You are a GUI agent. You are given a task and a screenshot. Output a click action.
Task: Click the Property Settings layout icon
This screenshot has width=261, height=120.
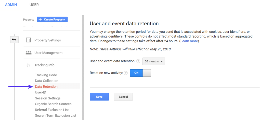point(29,40)
